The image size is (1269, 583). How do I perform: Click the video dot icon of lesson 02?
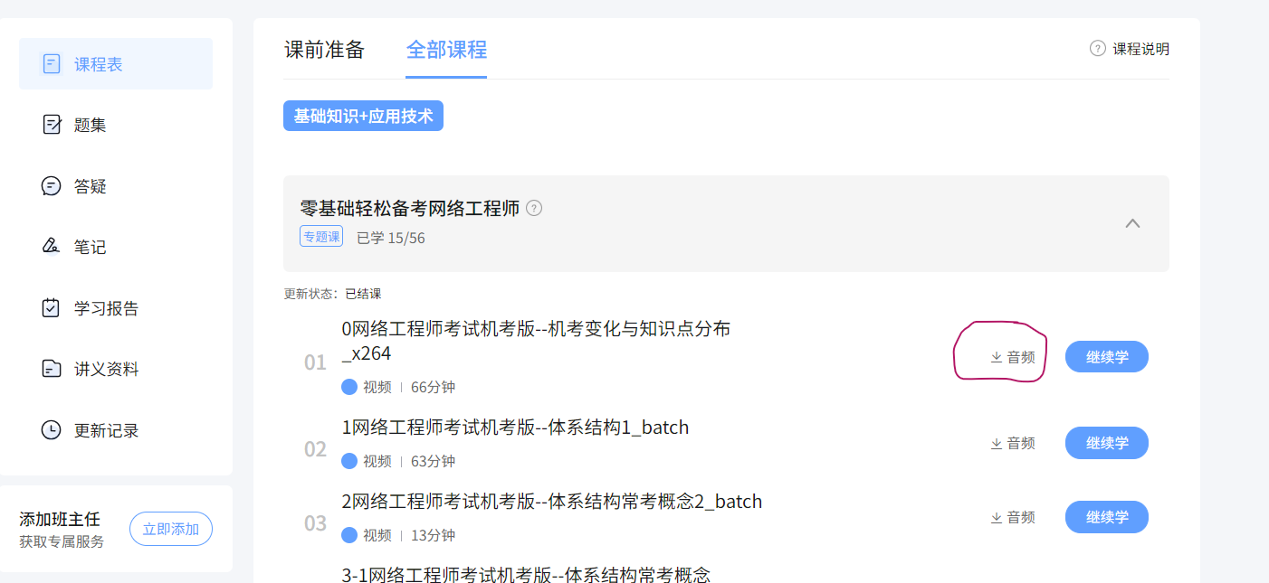tap(349, 461)
